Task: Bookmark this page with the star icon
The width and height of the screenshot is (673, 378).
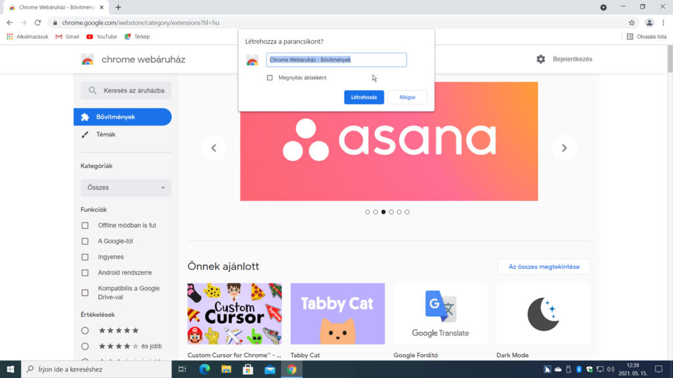Action: pyautogui.click(x=632, y=23)
